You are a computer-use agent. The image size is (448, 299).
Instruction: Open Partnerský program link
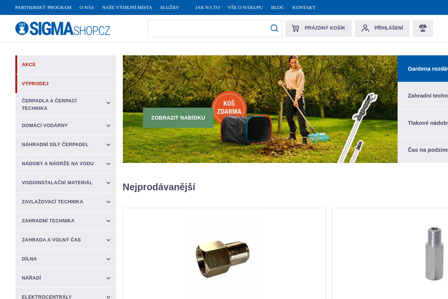[x=43, y=7]
